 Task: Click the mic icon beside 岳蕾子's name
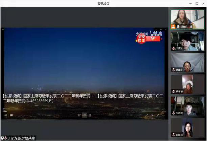tap(173, 70)
